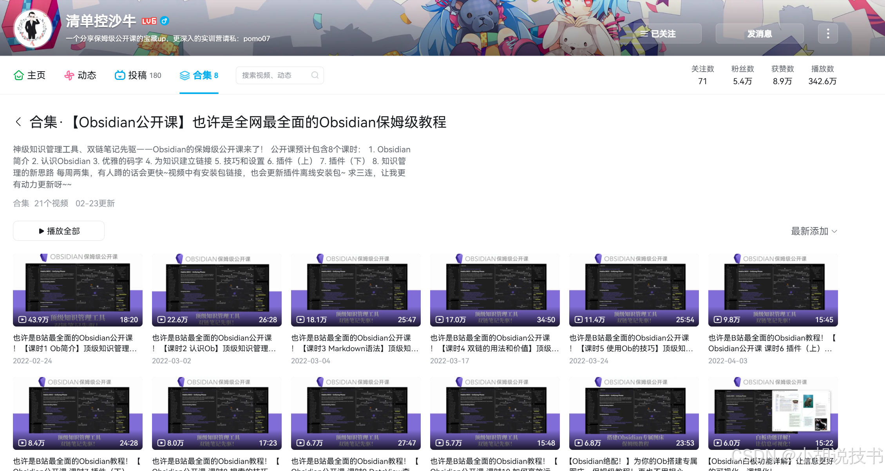Click the blue male gender icon
This screenshot has height=471, width=885.
click(x=165, y=21)
